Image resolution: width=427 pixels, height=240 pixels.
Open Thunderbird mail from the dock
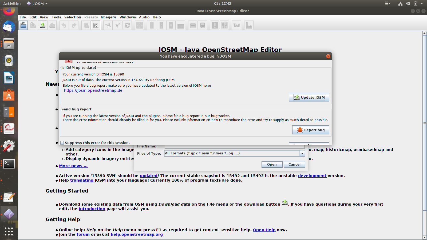tap(9, 27)
